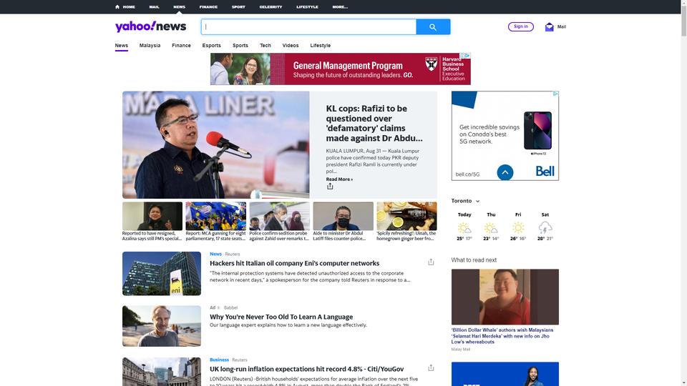This screenshot has height=386, width=687.
Task: Open Azalina resigned story thumbnail
Action: [152, 216]
